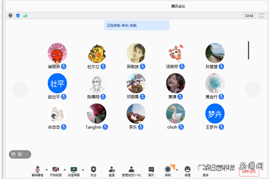Select 黄金竹's blue flowers avatar
The image size is (269, 179).
point(215,83)
